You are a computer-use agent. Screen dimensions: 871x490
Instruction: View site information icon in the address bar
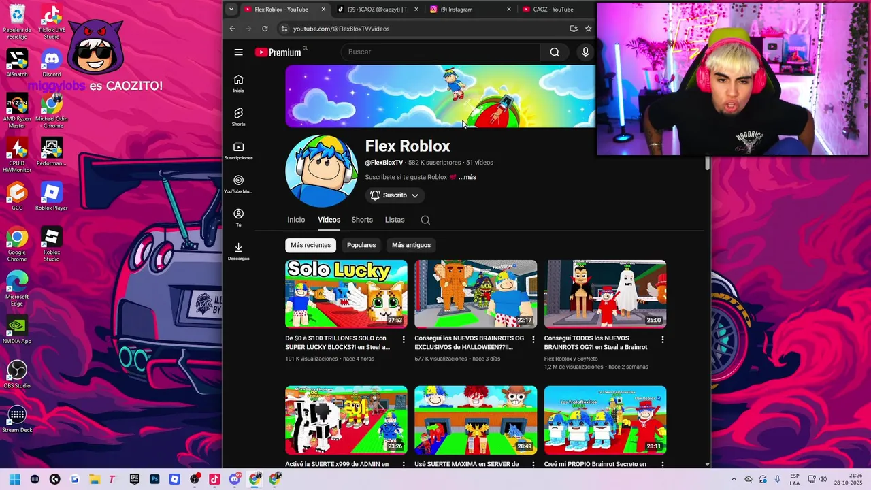coord(284,29)
